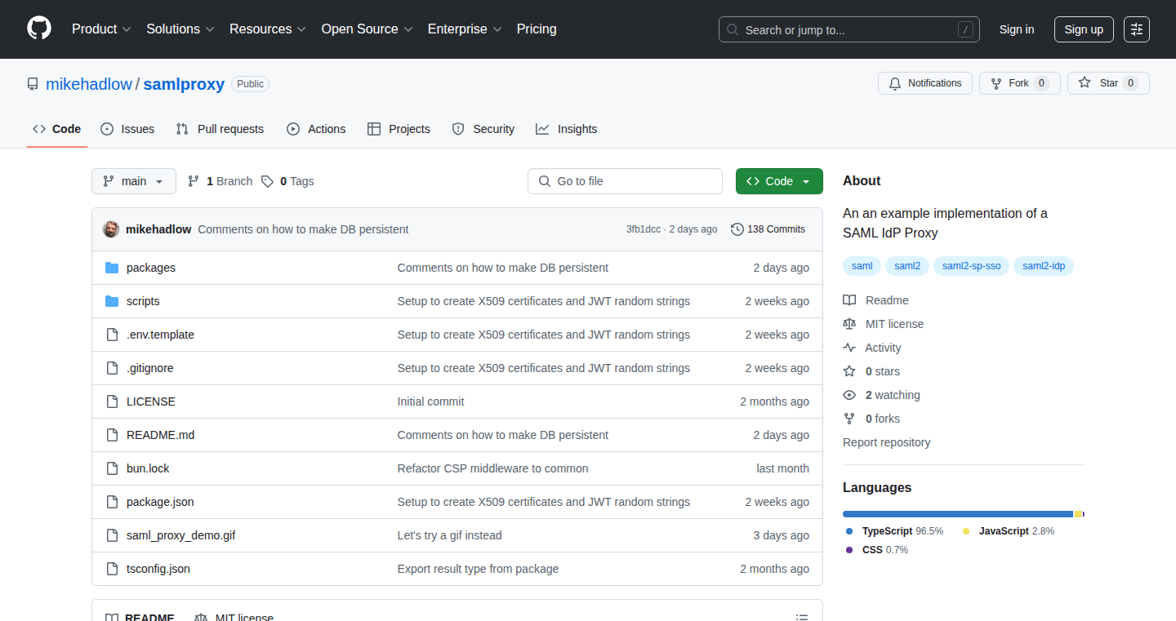Open the Actions tab
The height and width of the screenshot is (621, 1176).
pos(316,129)
